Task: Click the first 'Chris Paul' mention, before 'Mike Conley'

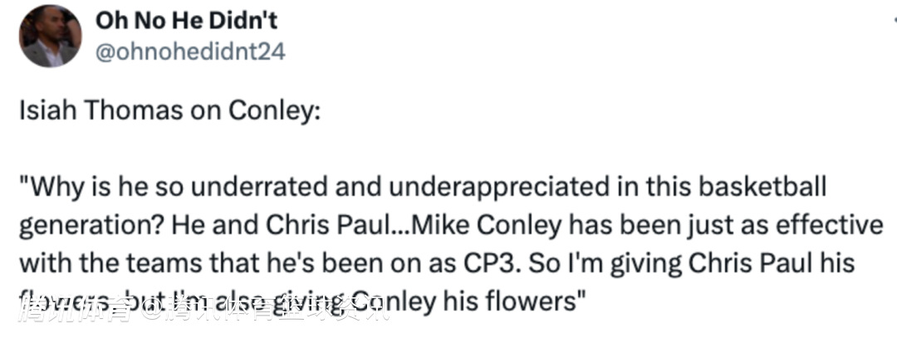Action: pyautogui.click(x=327, y=225)
